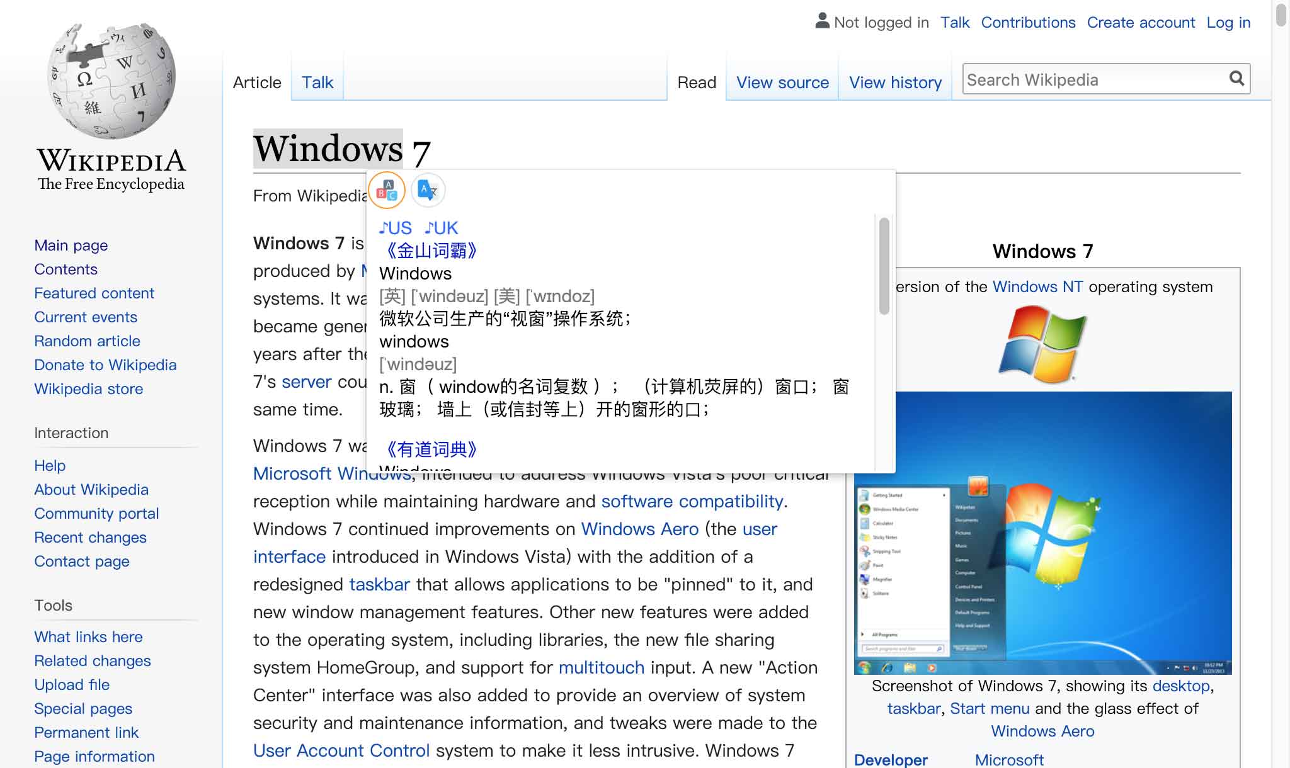Click the server link in article
This screenshot has height=768, width=1290.
pyautogui.click(x=307, y=382)
